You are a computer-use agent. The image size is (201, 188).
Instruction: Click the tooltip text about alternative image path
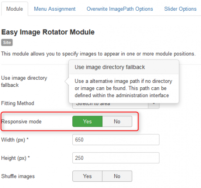(x=123, y=88)
